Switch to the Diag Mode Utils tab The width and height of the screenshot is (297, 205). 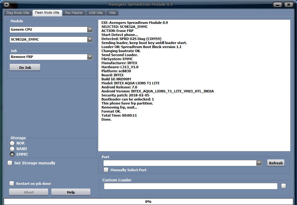(18, 13)
